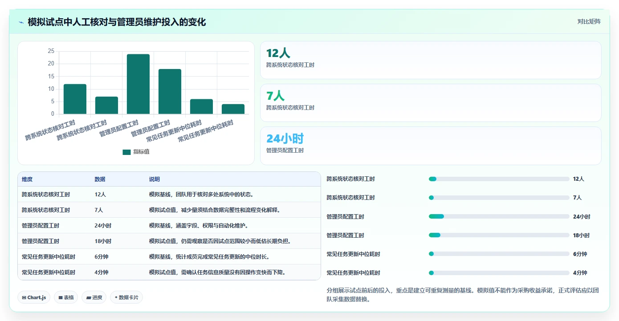Click the y-axis label 25 on chart

tap(51, 51)
